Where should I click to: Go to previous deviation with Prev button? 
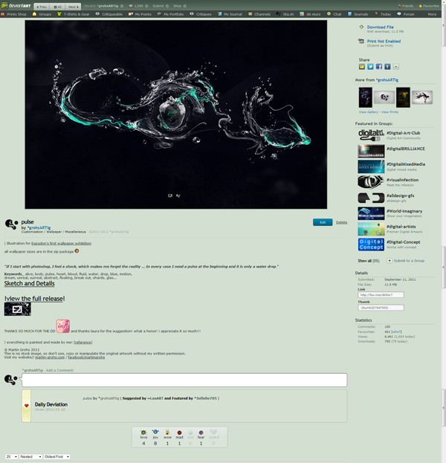(42, 7)
